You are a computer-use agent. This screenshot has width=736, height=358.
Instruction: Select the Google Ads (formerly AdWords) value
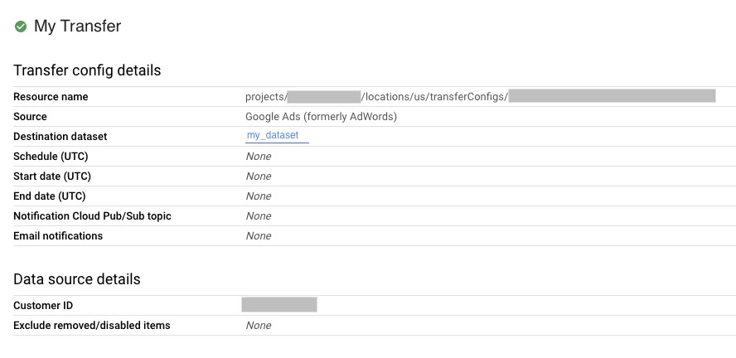(321, 117)
